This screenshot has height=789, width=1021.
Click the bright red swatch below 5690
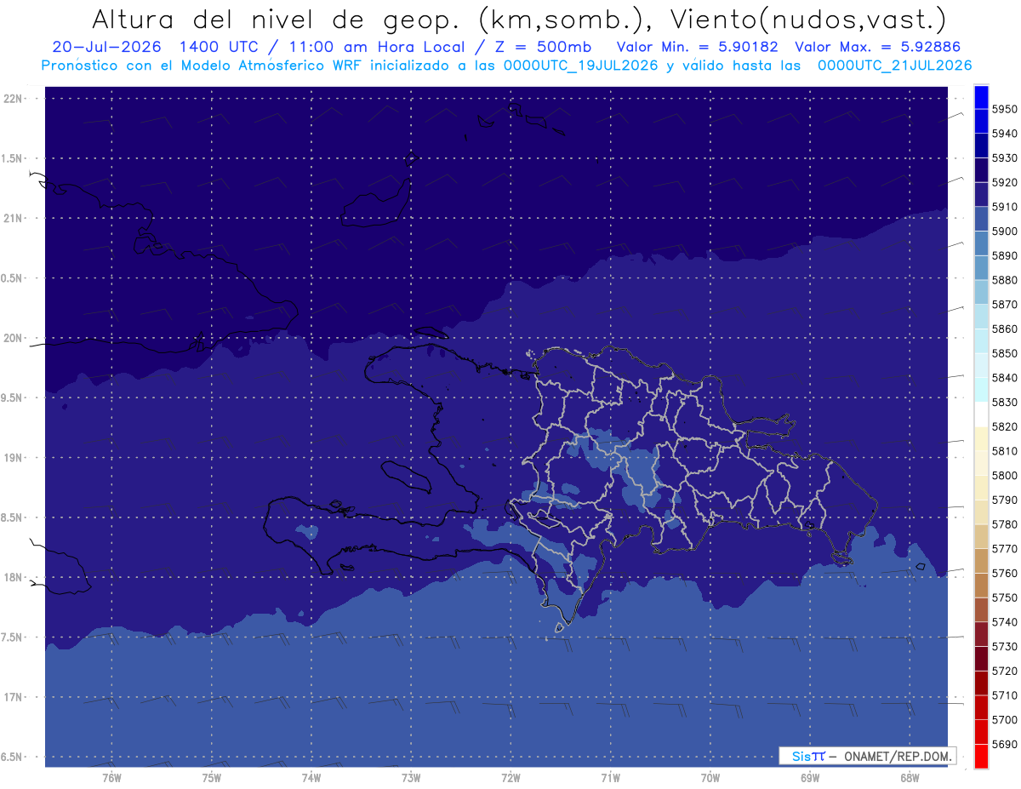(x=981, y=756)
